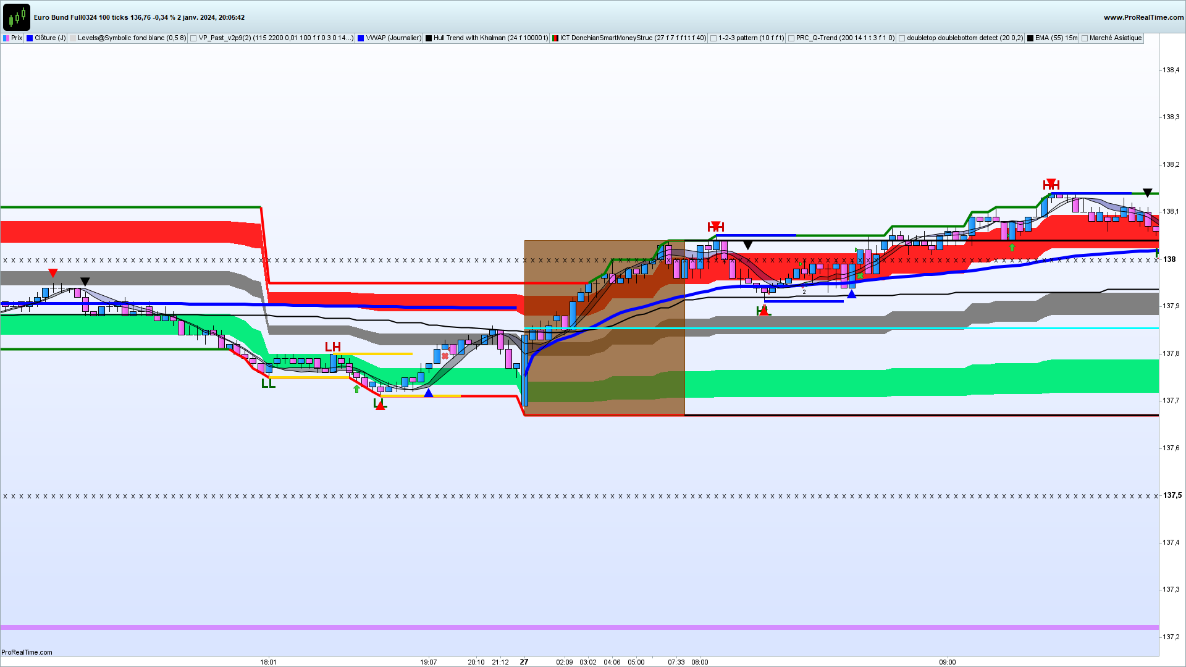1186x667 pixels.
Task: Click the red down-triangle marker under HH at top right
Action: click(x=1051, y=183)
